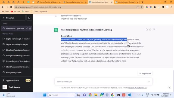
Task: Switch to Corpo Training & Placement tab
Action: coord(49,2)
